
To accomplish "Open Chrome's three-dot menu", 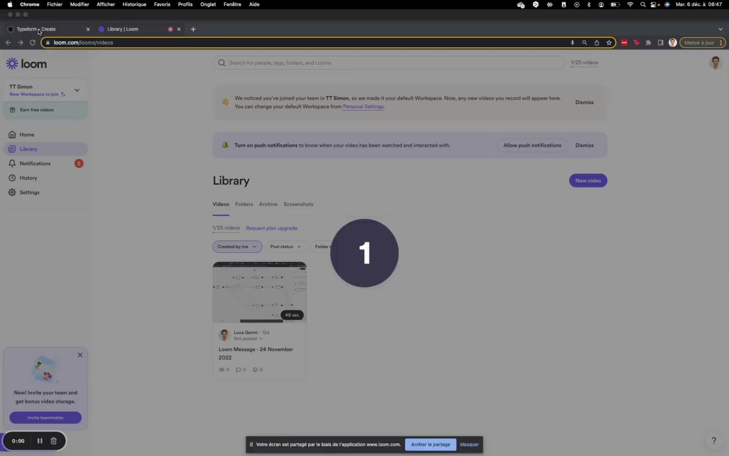I will 722,43.
